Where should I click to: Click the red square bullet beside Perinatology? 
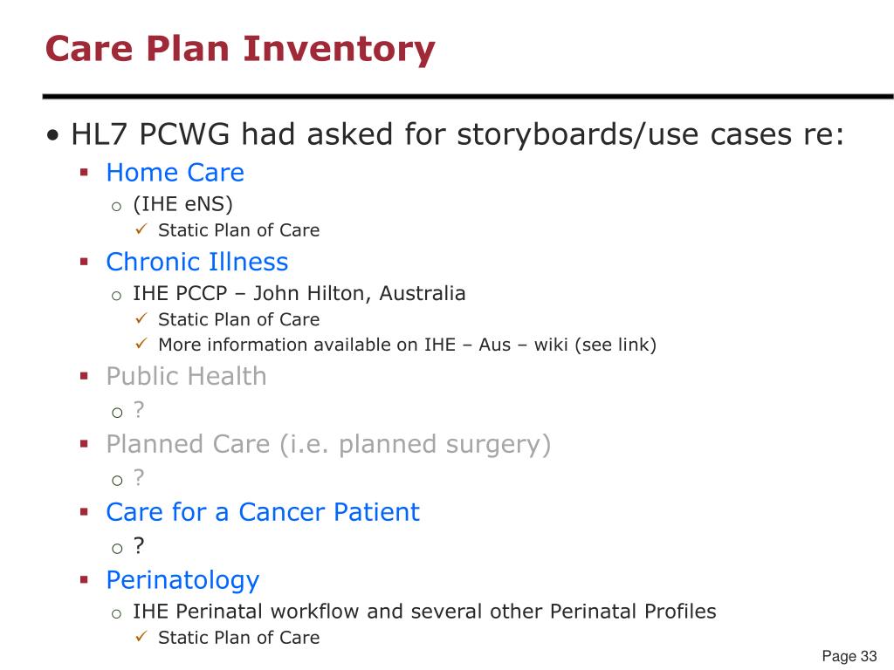click(85, 580)
